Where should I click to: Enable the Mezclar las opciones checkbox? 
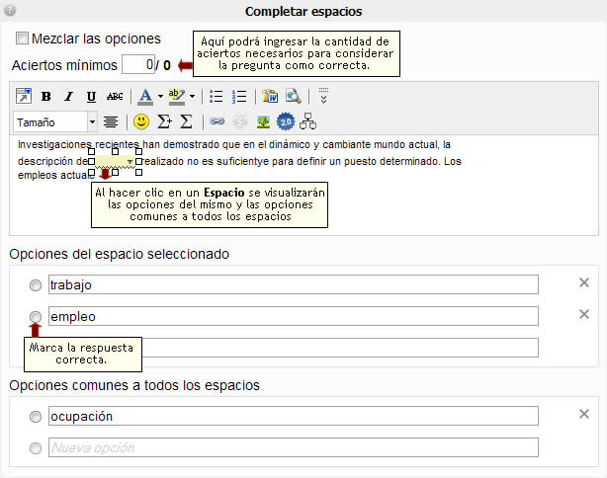coord(22,39)
